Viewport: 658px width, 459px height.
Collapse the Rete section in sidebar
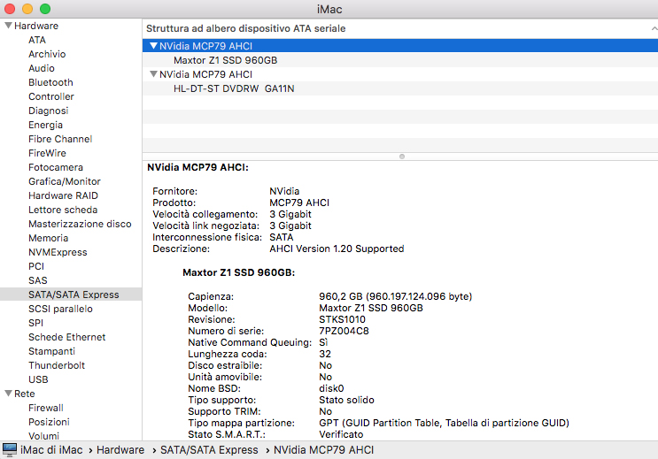click(8, 394)
